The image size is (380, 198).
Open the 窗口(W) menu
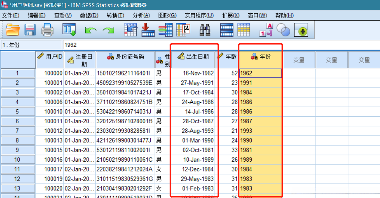coord(257,15)
